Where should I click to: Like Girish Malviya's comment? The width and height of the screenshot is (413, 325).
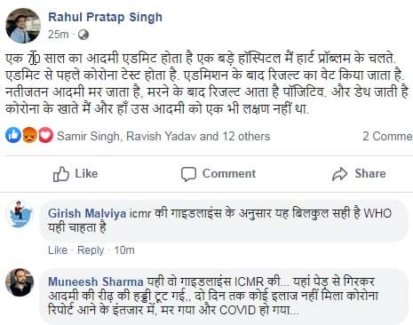tap(58, 250)
